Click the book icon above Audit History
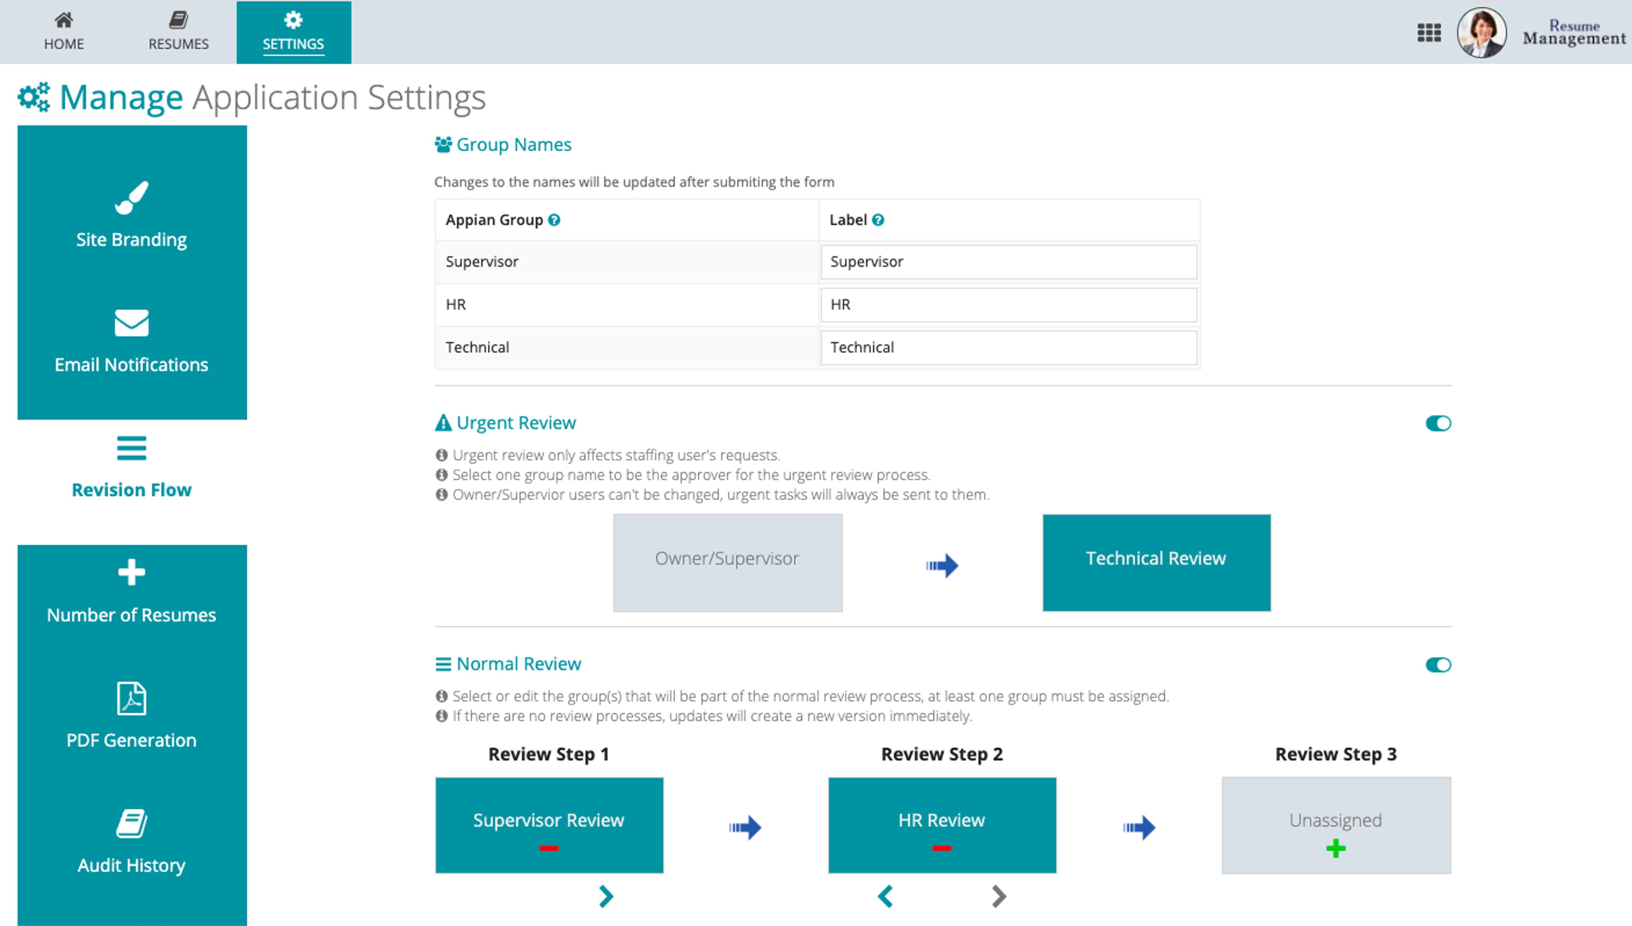The height and width of the screenshot is (926, 1632). [x=132, y=824]
